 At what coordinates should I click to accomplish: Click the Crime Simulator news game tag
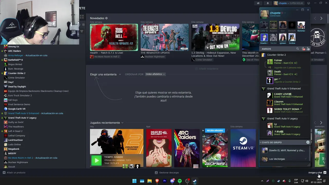coord(202,60)
